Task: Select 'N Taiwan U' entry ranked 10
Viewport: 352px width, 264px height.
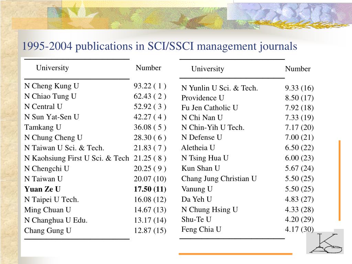Action: (43, 179)
